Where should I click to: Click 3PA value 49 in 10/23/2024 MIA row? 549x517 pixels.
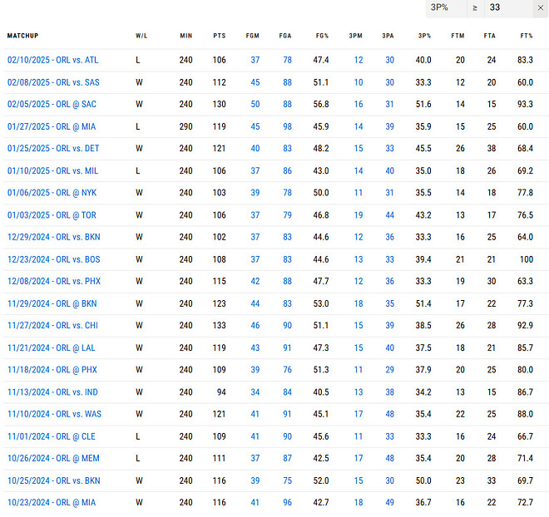click(389, 503)
